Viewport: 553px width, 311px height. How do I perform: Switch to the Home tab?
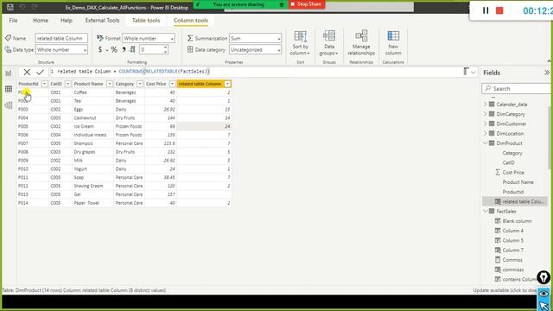[41, 21]
